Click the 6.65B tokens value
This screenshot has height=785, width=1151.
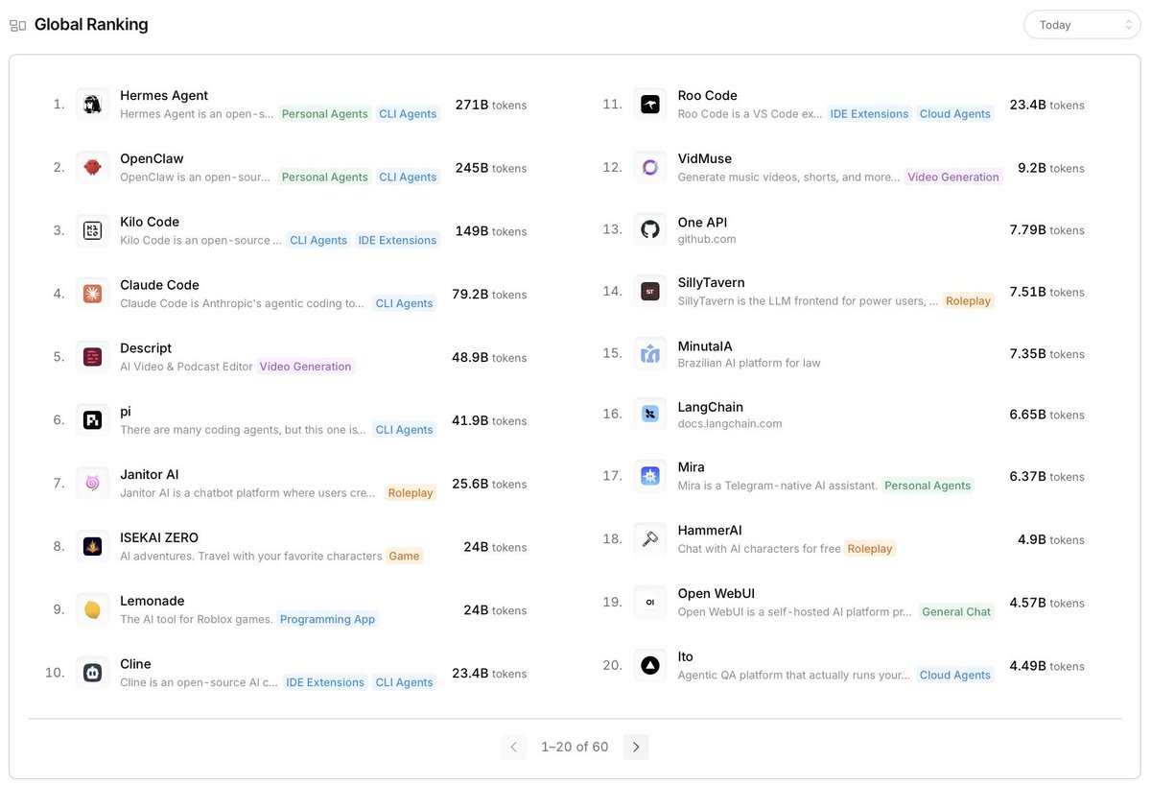[x=1047, y=415]
